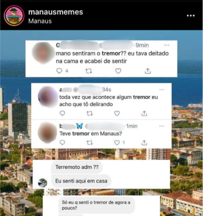Like the tweet posted 9min ago
Image resolution: width=203 pixels, height=216 pixels.
[x=118, y=71]
